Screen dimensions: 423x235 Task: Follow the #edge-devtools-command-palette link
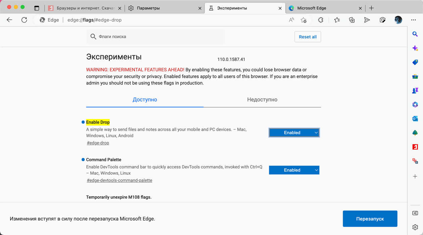120,181
